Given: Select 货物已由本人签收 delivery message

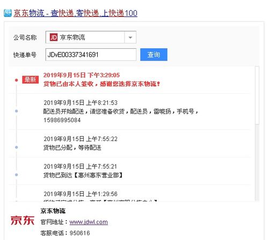Looking at the screenshot, I should click(x=102, y=84).
